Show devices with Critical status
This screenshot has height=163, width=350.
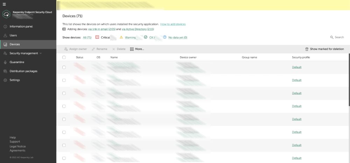click(x=105, y=38)
